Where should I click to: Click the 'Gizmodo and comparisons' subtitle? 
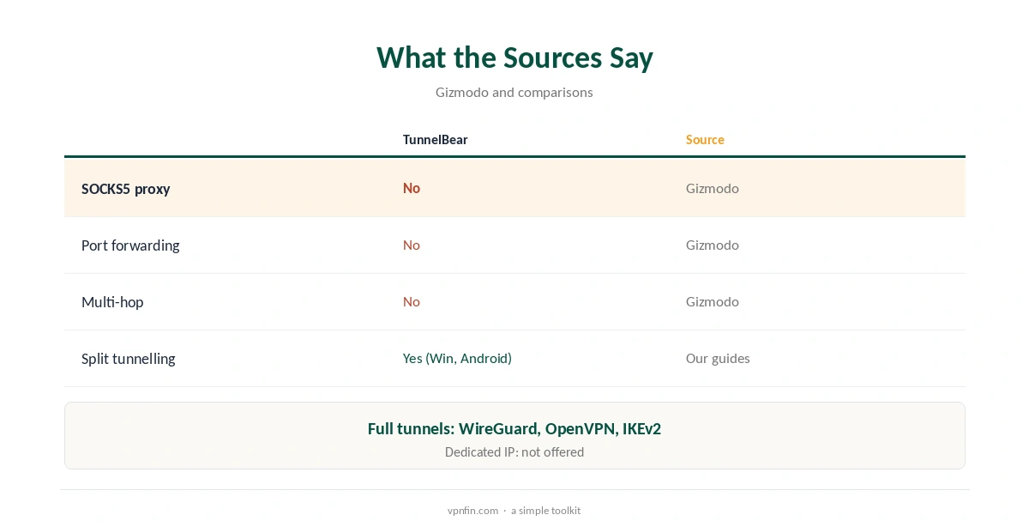click(514, 92)
